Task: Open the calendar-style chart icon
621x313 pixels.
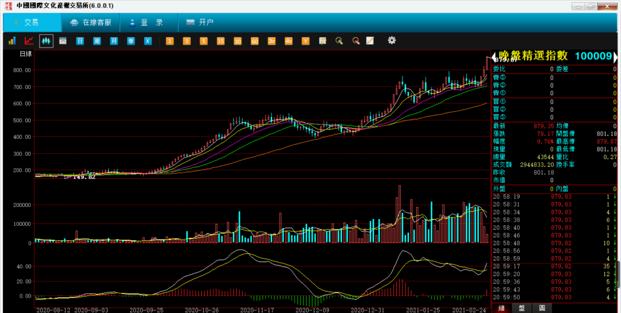Action: click(x=63, y=41)
